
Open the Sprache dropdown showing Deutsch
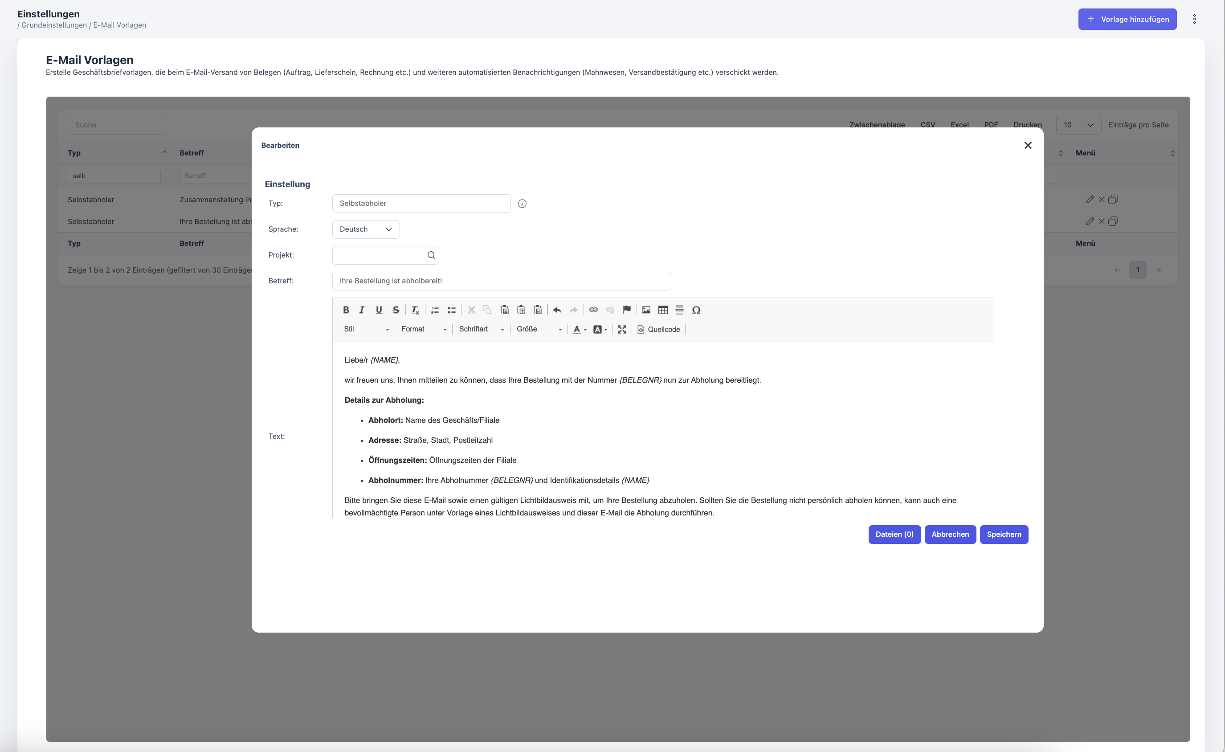pos(365,229)
